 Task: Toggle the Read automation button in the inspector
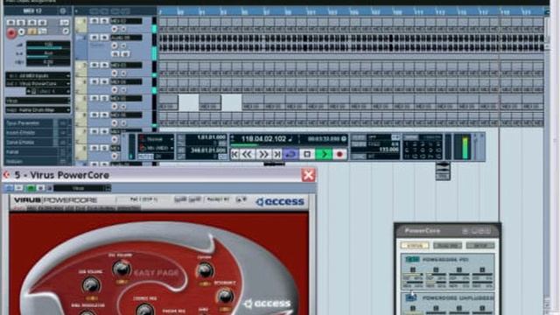tap(32, 23)
